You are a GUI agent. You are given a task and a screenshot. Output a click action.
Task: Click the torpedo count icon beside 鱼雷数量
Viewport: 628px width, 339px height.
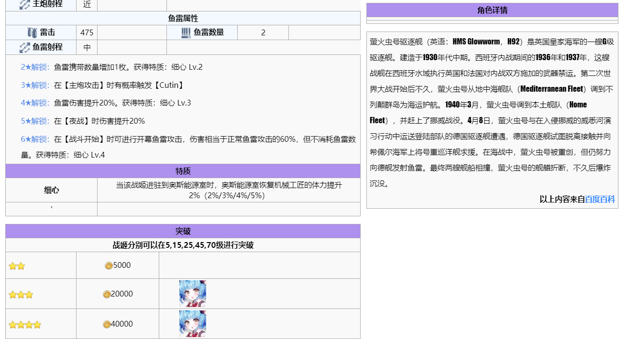pyautogui.click(x=186, y=32)
